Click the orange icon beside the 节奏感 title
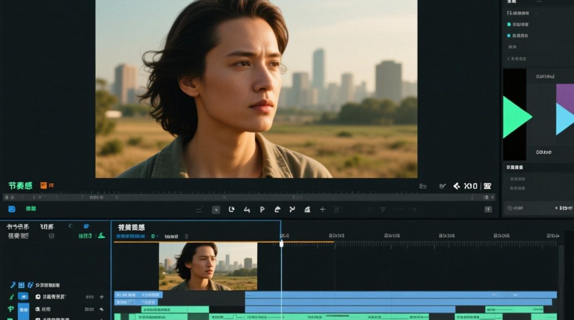The width and height of the screenshot is (574, 320). click(44, 186)
